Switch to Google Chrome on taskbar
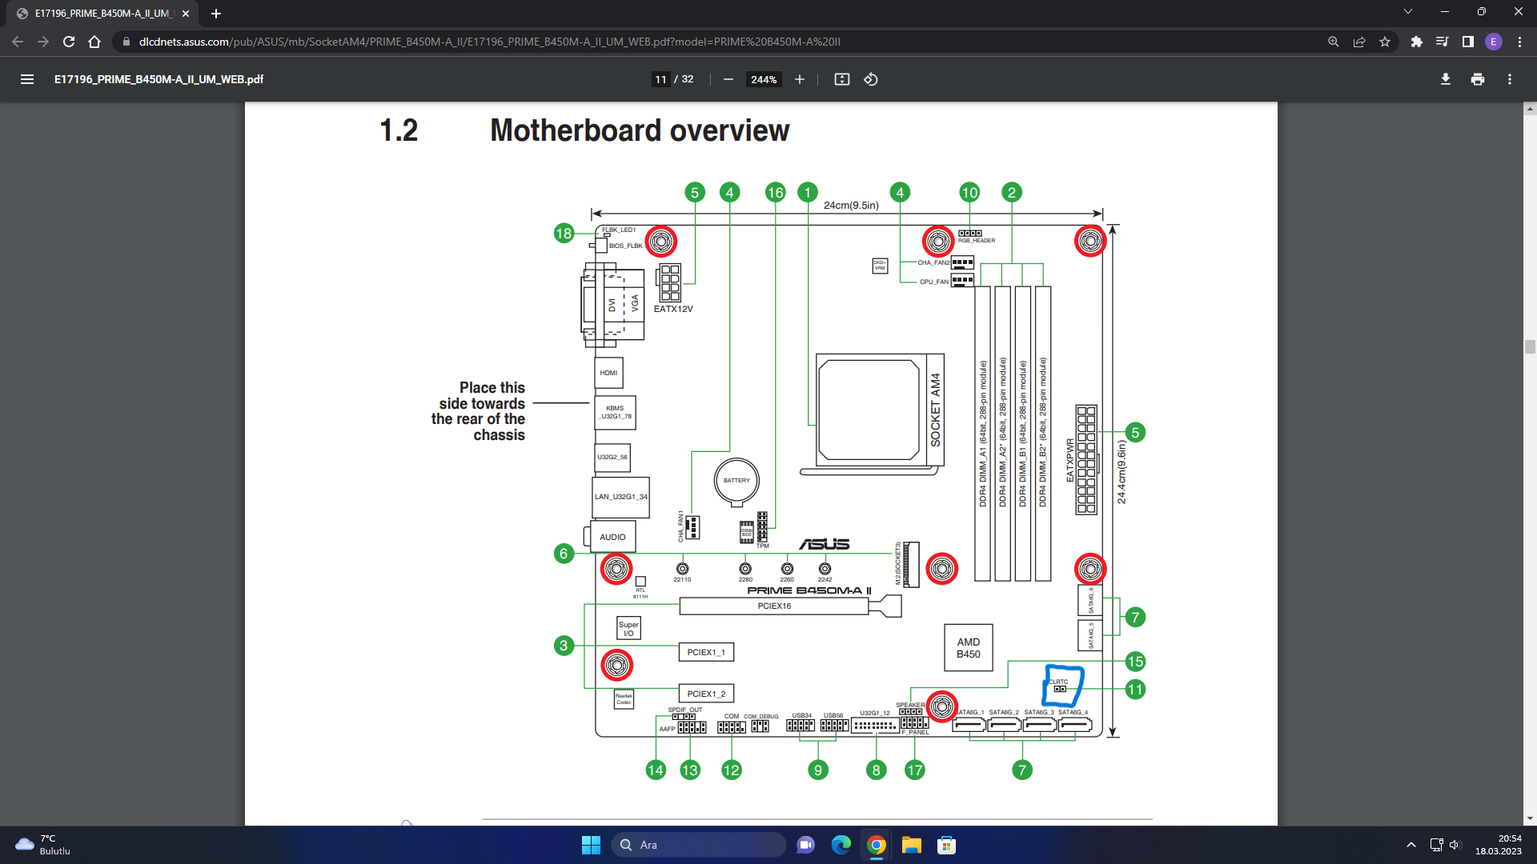1537x864 pixels. (x=877, y=845)
